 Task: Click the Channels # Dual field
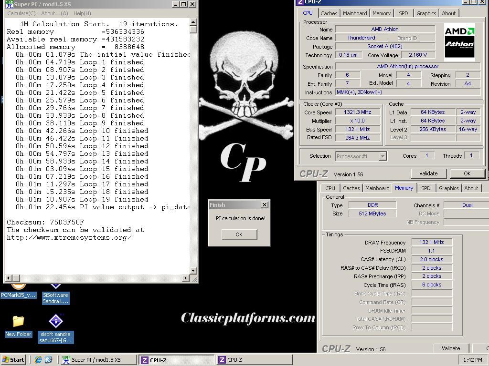pyautogui.click(x=467, y=205)
